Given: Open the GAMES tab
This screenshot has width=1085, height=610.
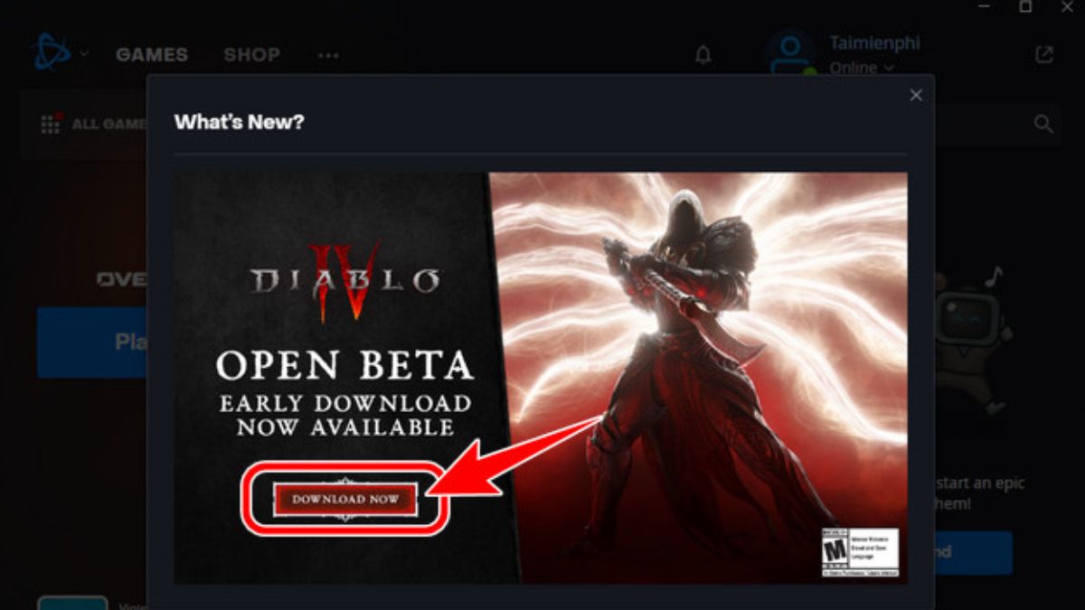Looking at the screenshot, I should [x=152, y=55].
